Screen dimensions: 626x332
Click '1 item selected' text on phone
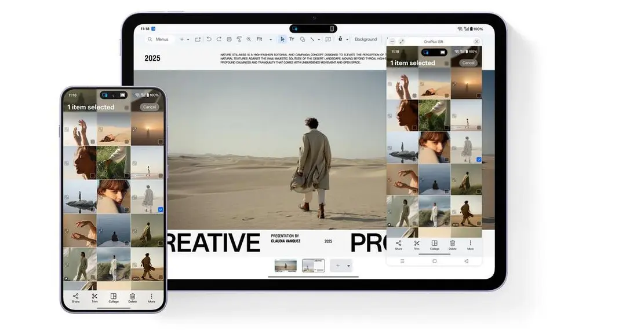pyautogui.click(x=90, y=107)
